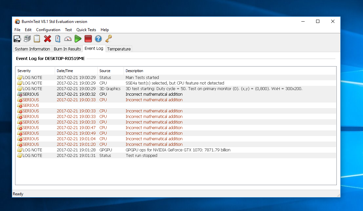The image size is (363, 211).
Task: Maximize the BurnInTest window
Action: tap(318, 21)
